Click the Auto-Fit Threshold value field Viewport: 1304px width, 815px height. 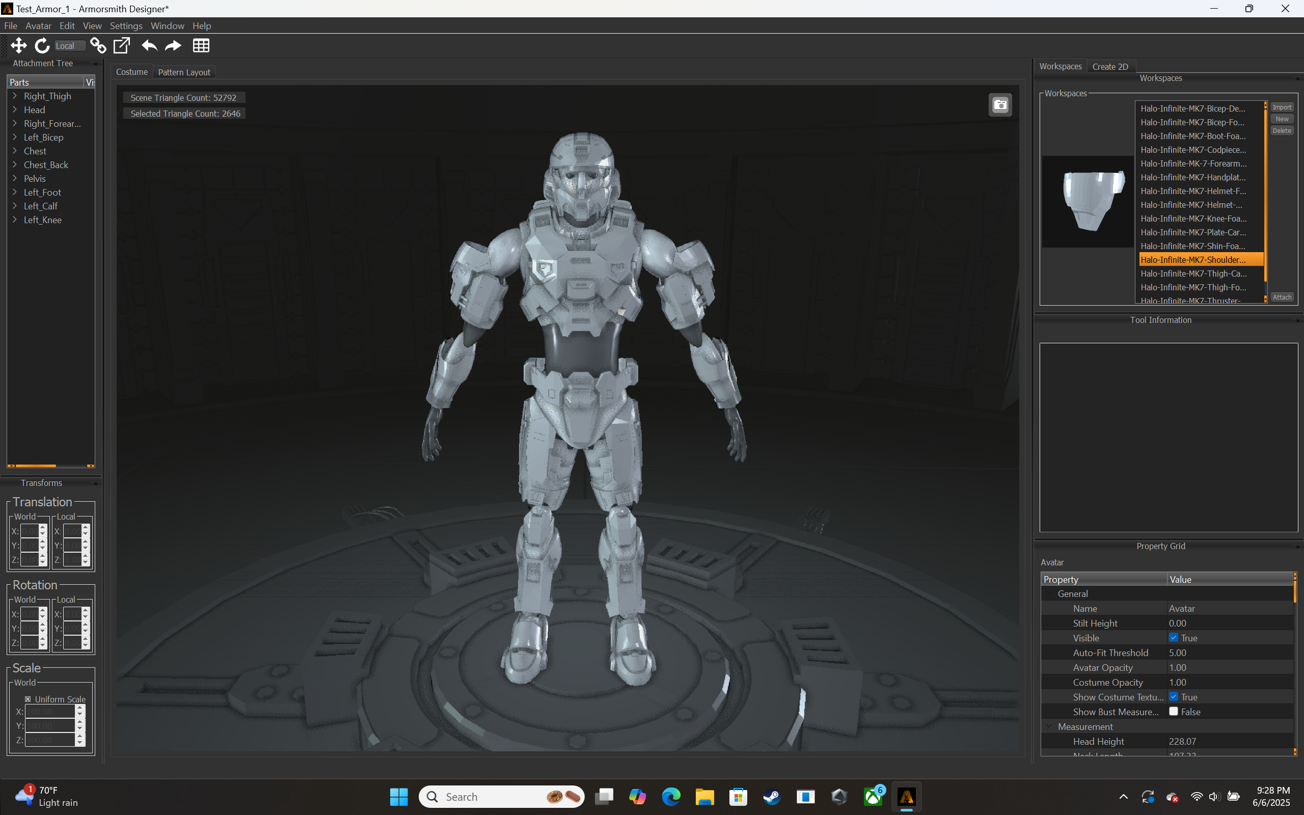point(1230,653)
